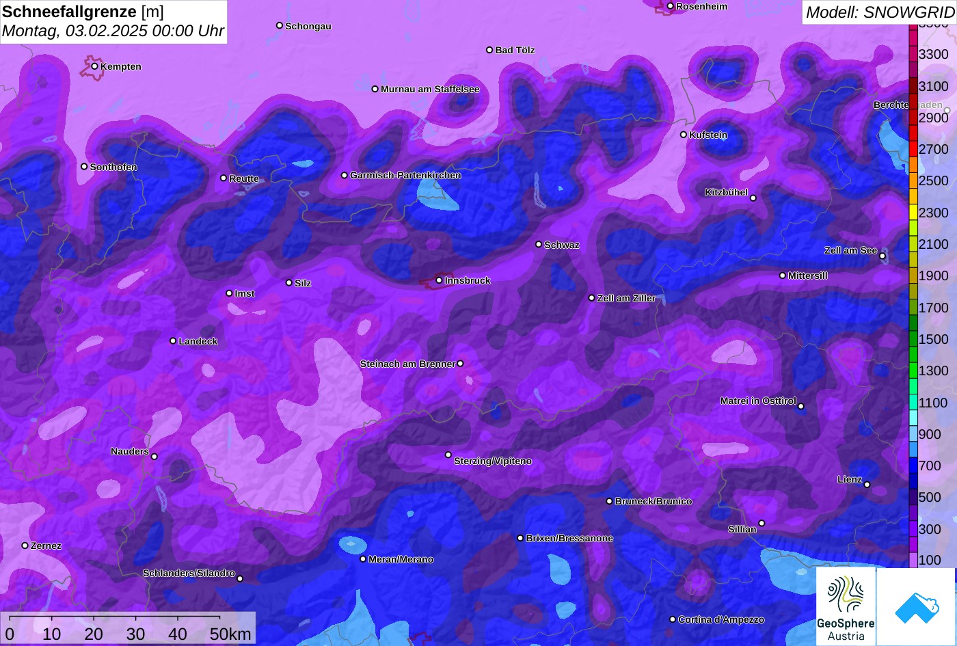This screenshot has width=957, height=646.
Task: Click the Matrei in Osttirol marker
Action: pos(801,406)
